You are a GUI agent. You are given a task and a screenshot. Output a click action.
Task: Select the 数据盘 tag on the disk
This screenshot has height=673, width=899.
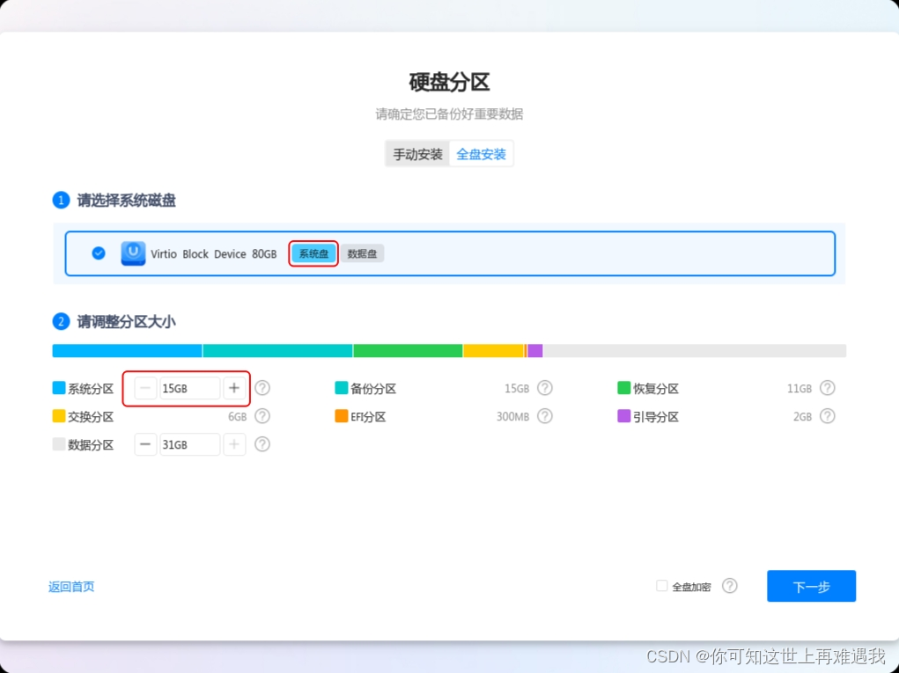(x=363, y=252)
